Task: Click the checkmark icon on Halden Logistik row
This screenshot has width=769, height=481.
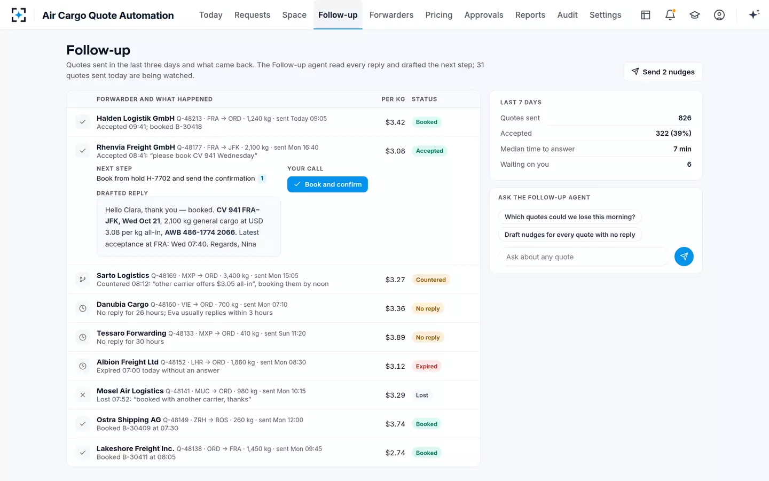Action: pos(83,122)
